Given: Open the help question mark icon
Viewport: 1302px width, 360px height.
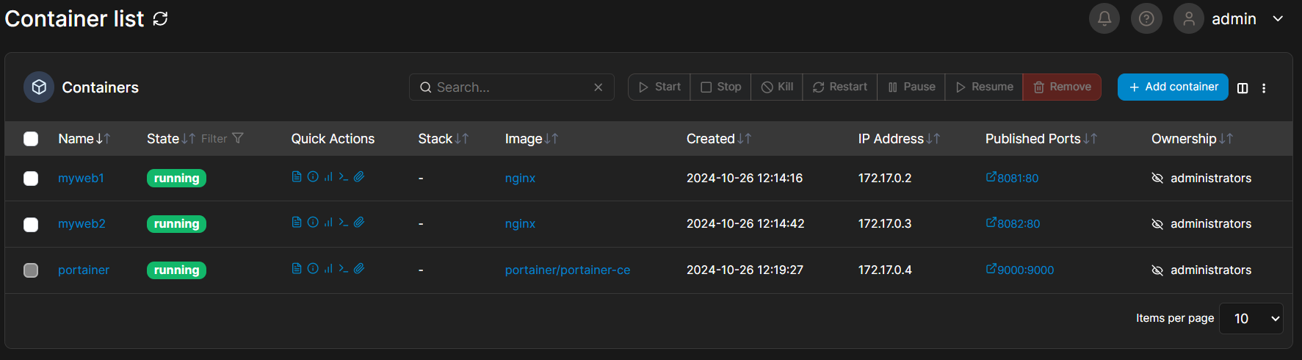Looking at the screenshot, I should pos(1146,18).
